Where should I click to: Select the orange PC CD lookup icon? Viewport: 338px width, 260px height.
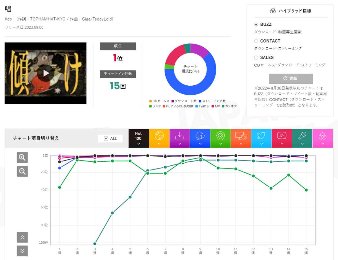pos(241,136)
